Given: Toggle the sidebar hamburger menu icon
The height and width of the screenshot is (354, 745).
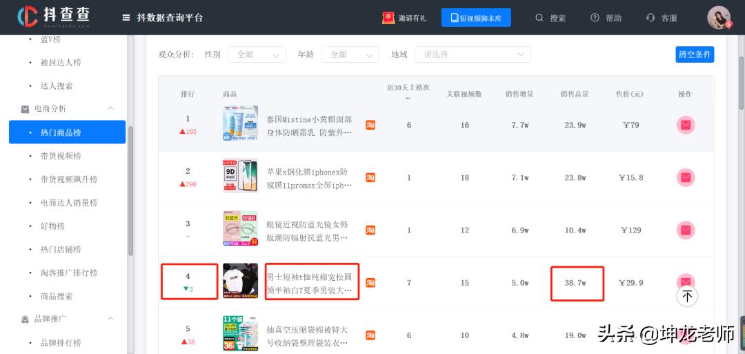Looking at the screenshot, I should tap(126, 18).
